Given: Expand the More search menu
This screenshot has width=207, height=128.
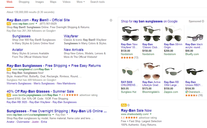Looking at the screenshot, I should [81, 2].
